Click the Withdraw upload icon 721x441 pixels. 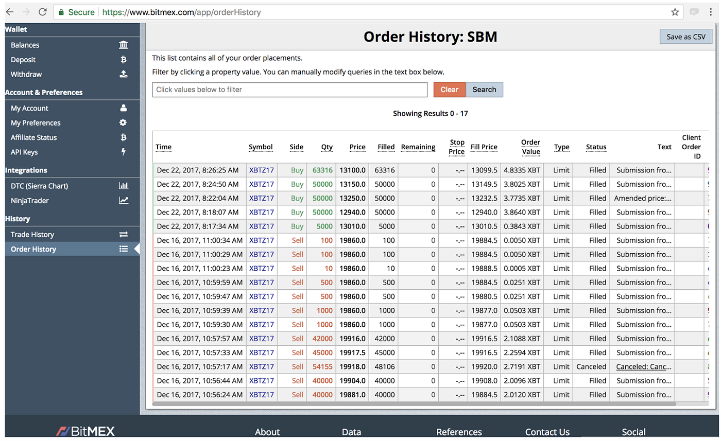click(x=123, y=74)
